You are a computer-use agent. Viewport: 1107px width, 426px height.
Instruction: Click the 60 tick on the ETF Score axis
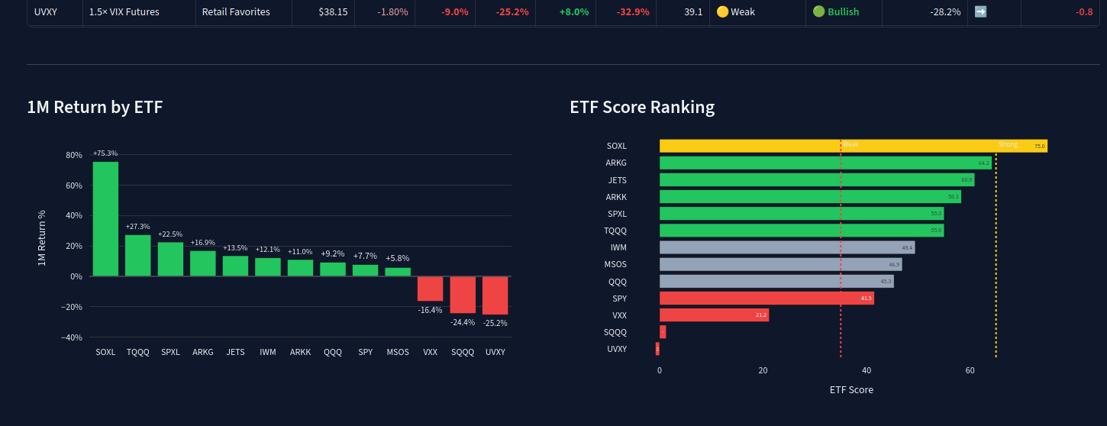click(x=970, y=370)
